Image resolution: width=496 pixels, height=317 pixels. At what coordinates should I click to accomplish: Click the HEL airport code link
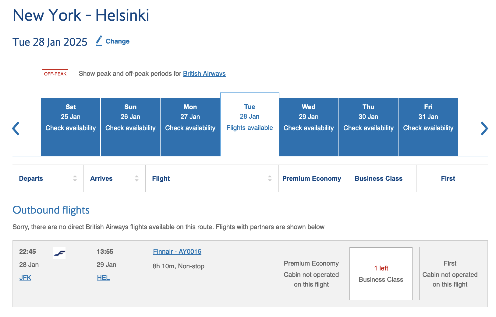tap(103, 277)
